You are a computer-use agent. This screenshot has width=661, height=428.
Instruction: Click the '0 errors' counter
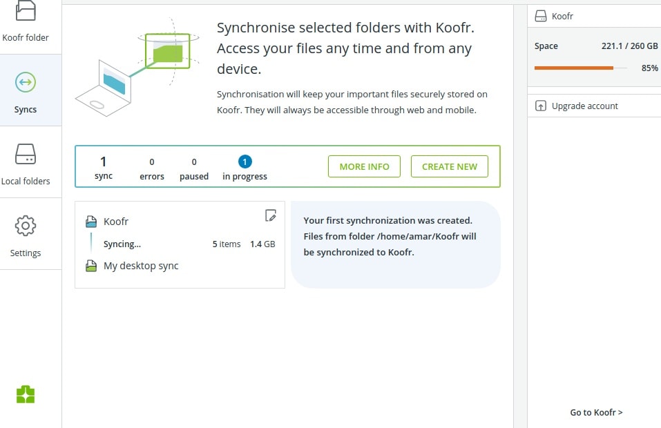click(152, 169)
